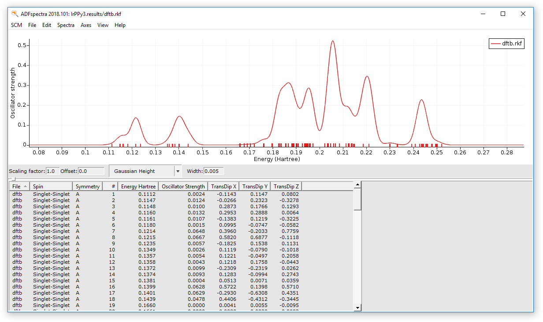Click the Scaling factor input field

[52, 171]
